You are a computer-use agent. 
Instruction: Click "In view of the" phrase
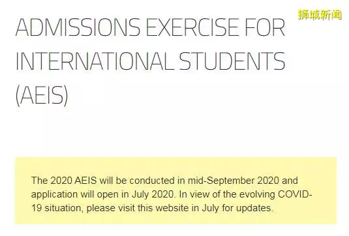click(x=207, y=194)
